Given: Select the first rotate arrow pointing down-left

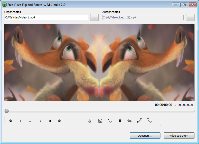Looking at the screenshot, I should click(90, 121).
